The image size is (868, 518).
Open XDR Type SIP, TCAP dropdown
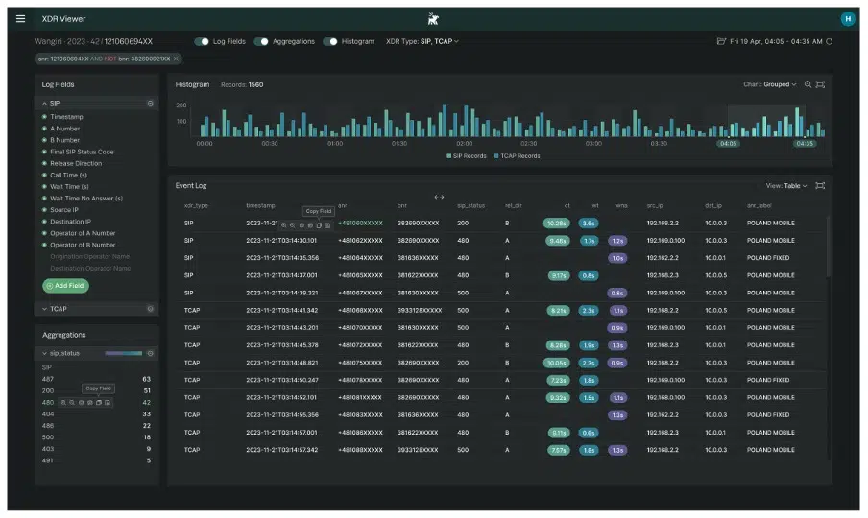point(422,41)
